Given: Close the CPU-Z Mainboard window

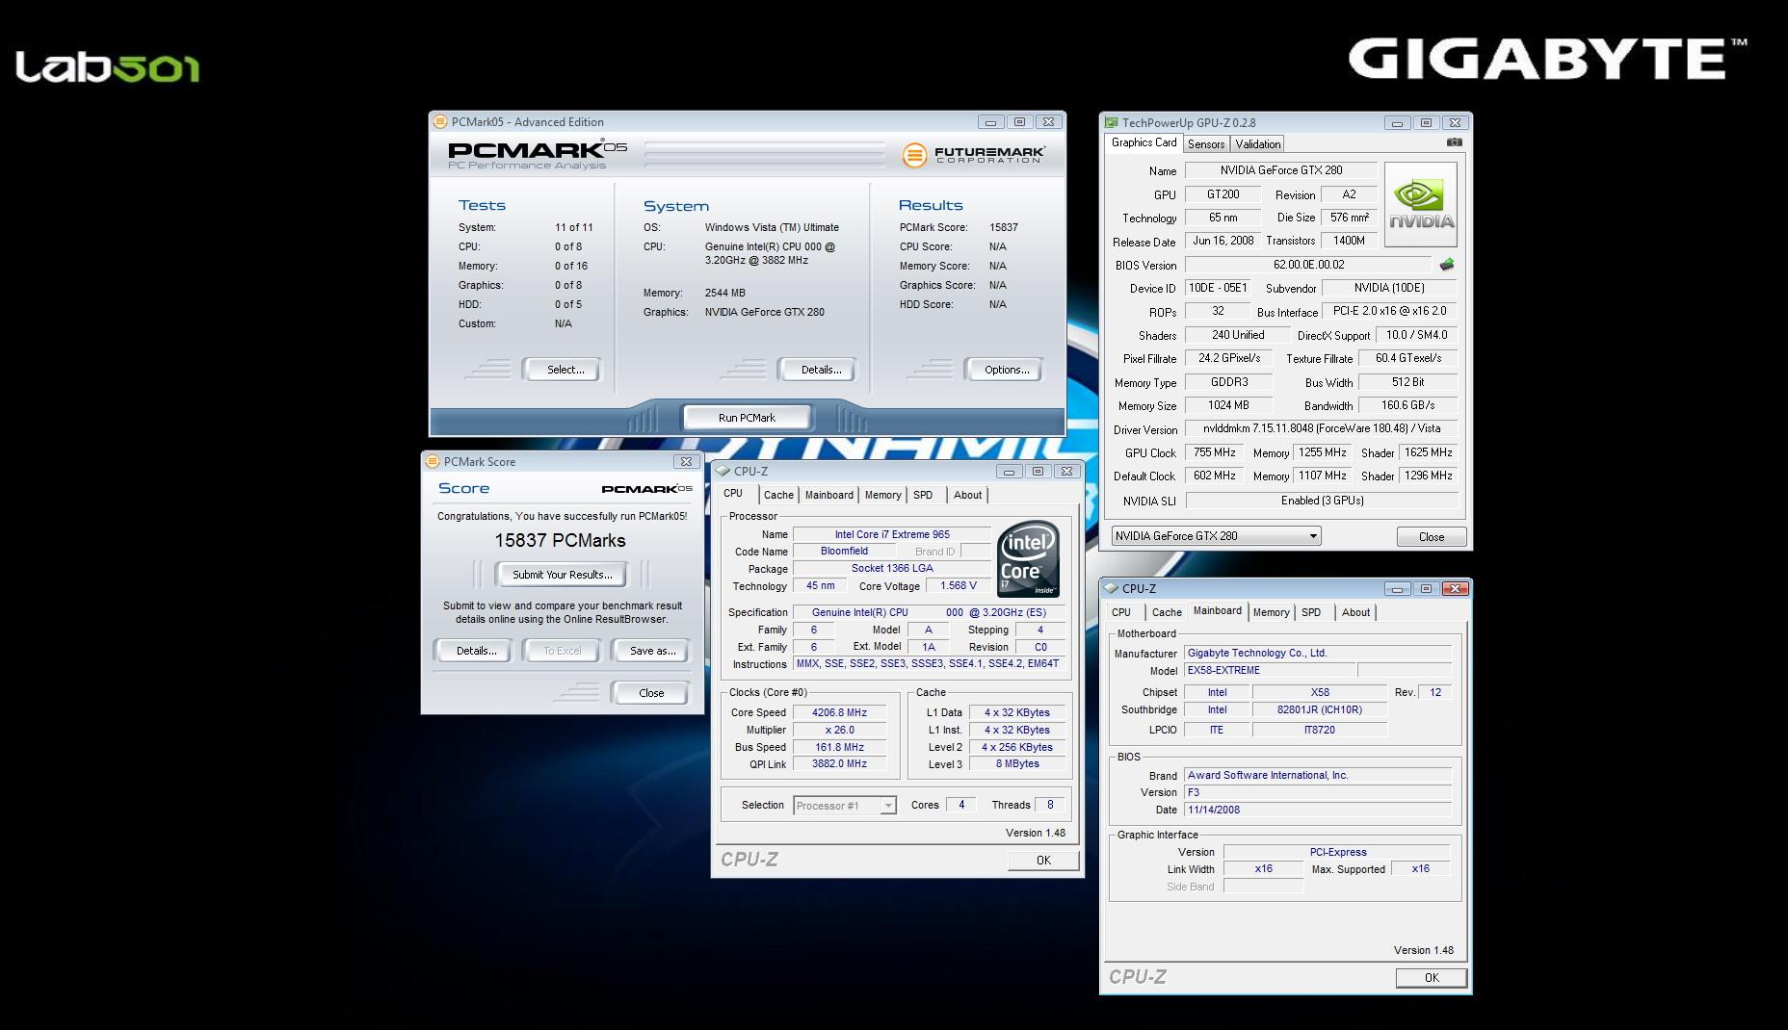Looking at the screenshot, I should (x=1456, y=589).
